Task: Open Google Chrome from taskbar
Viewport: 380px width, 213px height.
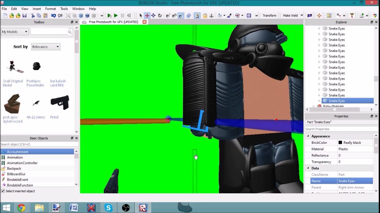Action: 21,208
